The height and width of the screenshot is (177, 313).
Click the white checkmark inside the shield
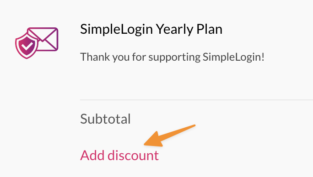pos(28,46)
